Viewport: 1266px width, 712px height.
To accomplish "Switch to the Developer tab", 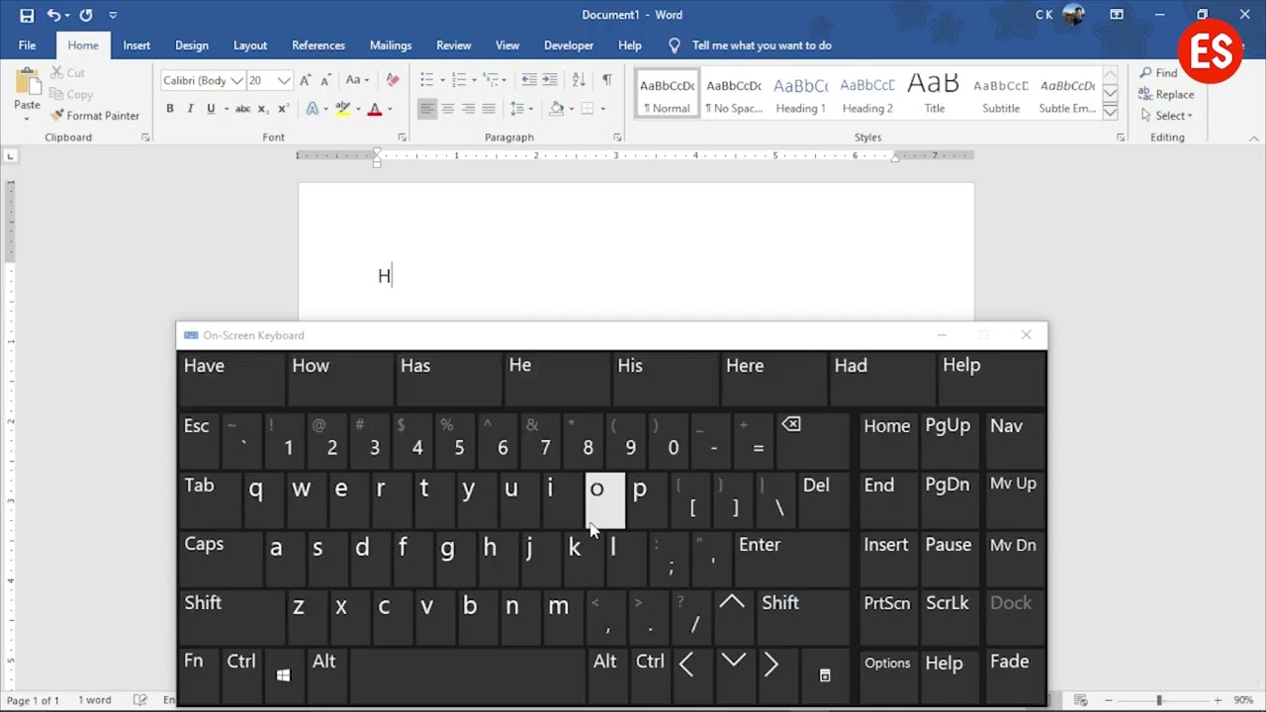I will [x=569, y=45].
